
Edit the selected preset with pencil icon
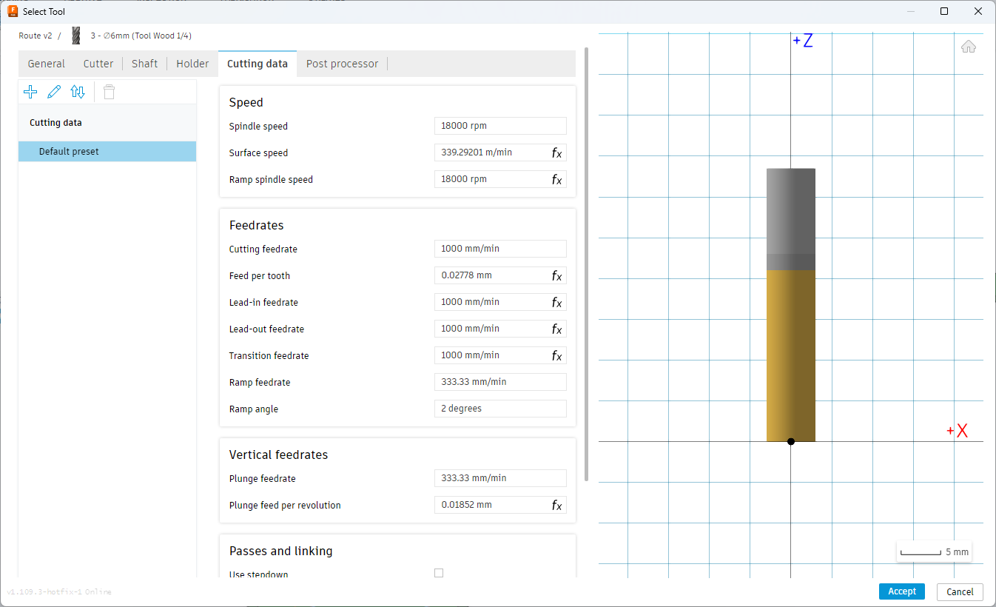pos(54,92)
